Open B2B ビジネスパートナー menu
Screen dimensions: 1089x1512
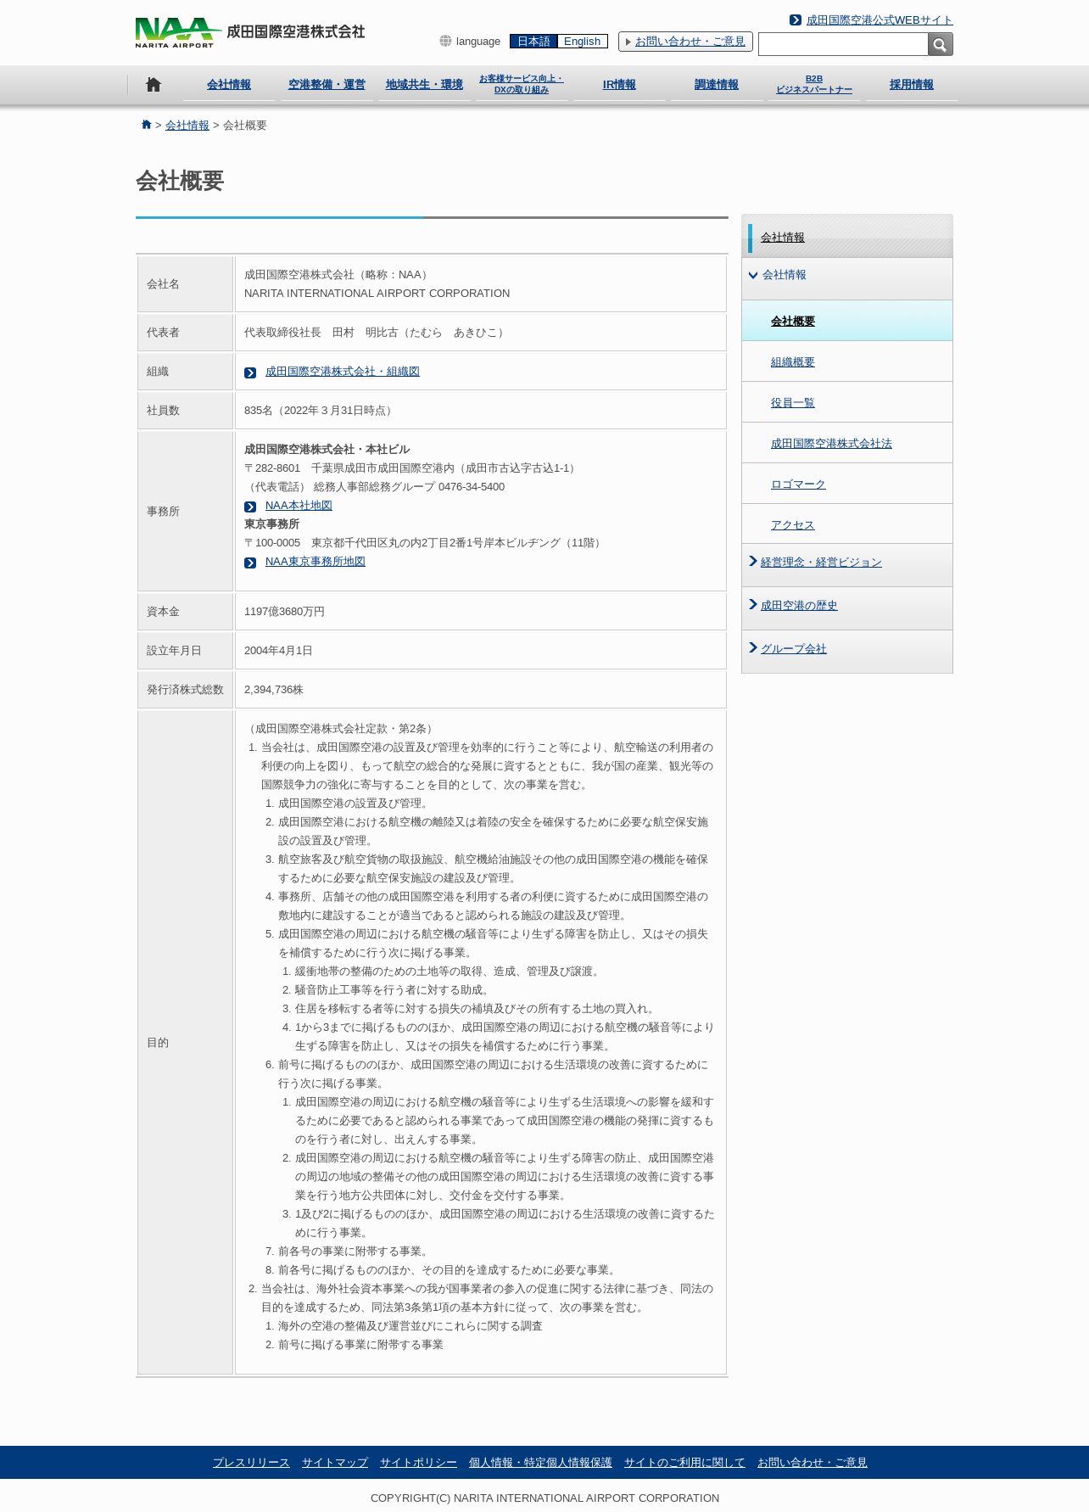point(814,84)
